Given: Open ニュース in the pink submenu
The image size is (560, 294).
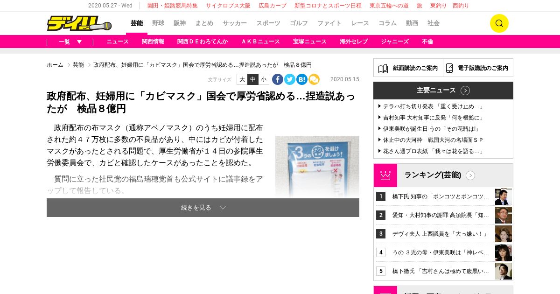Looking at the screenshot, I should click(x=118, y=42).
